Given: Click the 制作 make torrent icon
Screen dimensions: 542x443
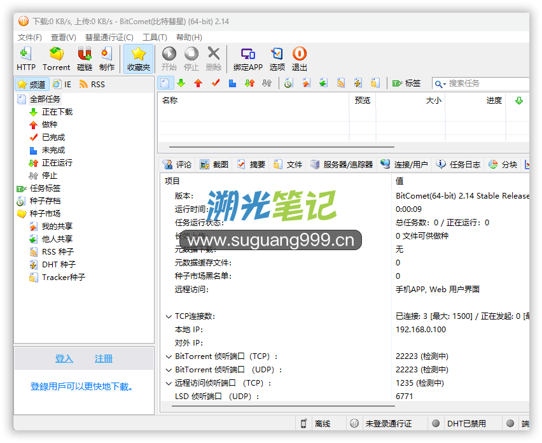Looking at the screenshot, I should (106, 59).
